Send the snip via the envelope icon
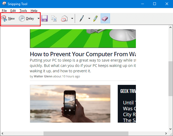Screen dimensions: 173x136 point(64,18)
